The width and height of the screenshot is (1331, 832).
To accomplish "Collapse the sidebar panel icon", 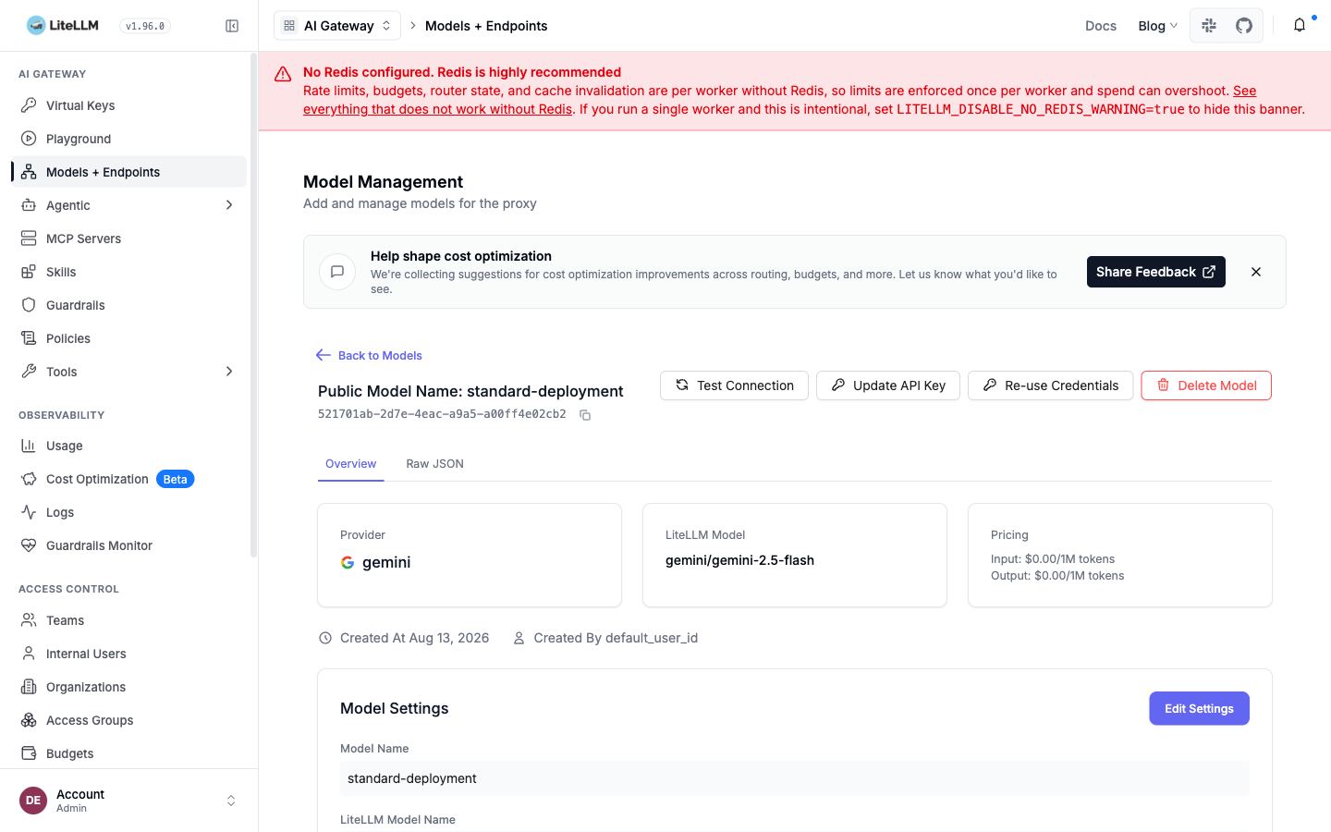I will pos(232,26).
